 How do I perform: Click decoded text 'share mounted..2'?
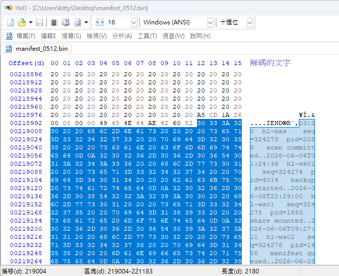282,221
